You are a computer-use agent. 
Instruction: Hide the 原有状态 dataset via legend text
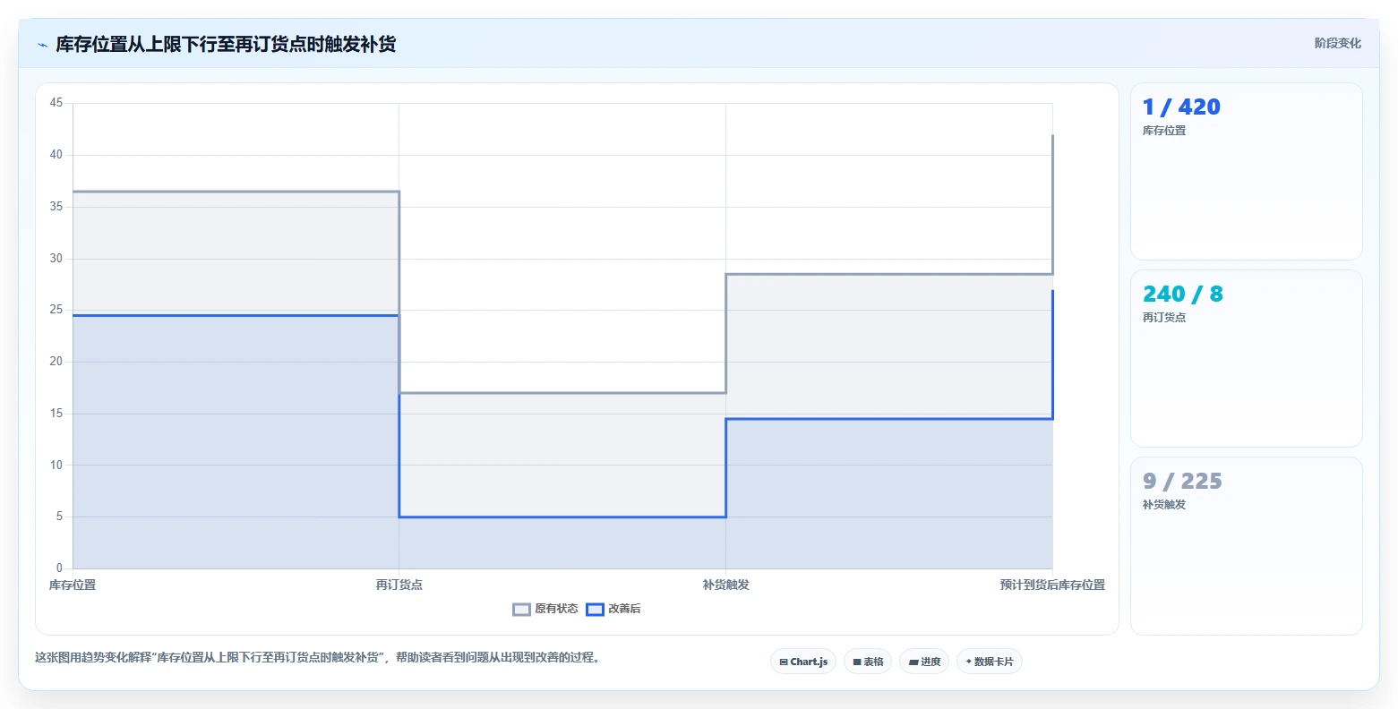(556, 610)
